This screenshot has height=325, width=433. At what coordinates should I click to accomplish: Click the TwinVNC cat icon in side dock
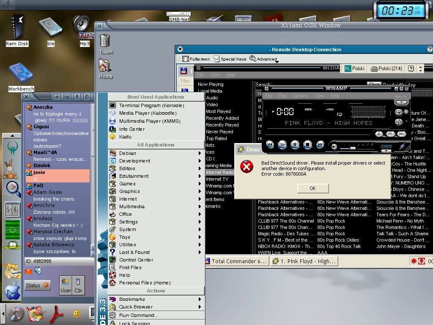tap(11, 271)
